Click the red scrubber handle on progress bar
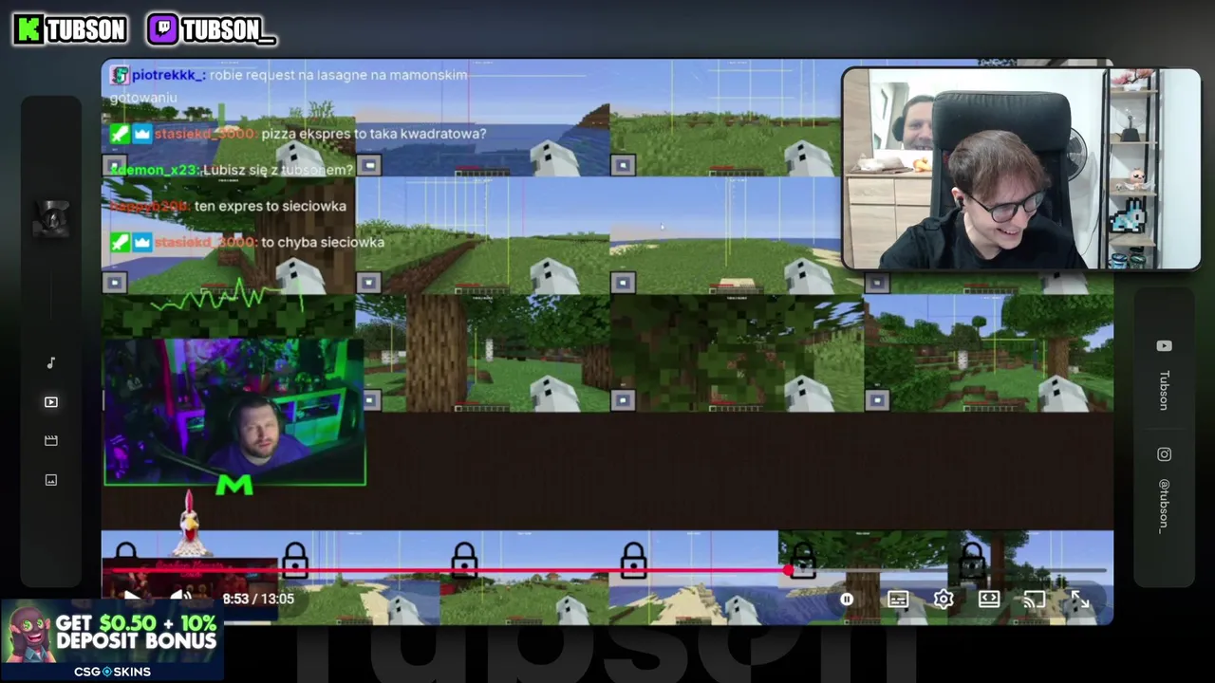 (x=788, y=571)
